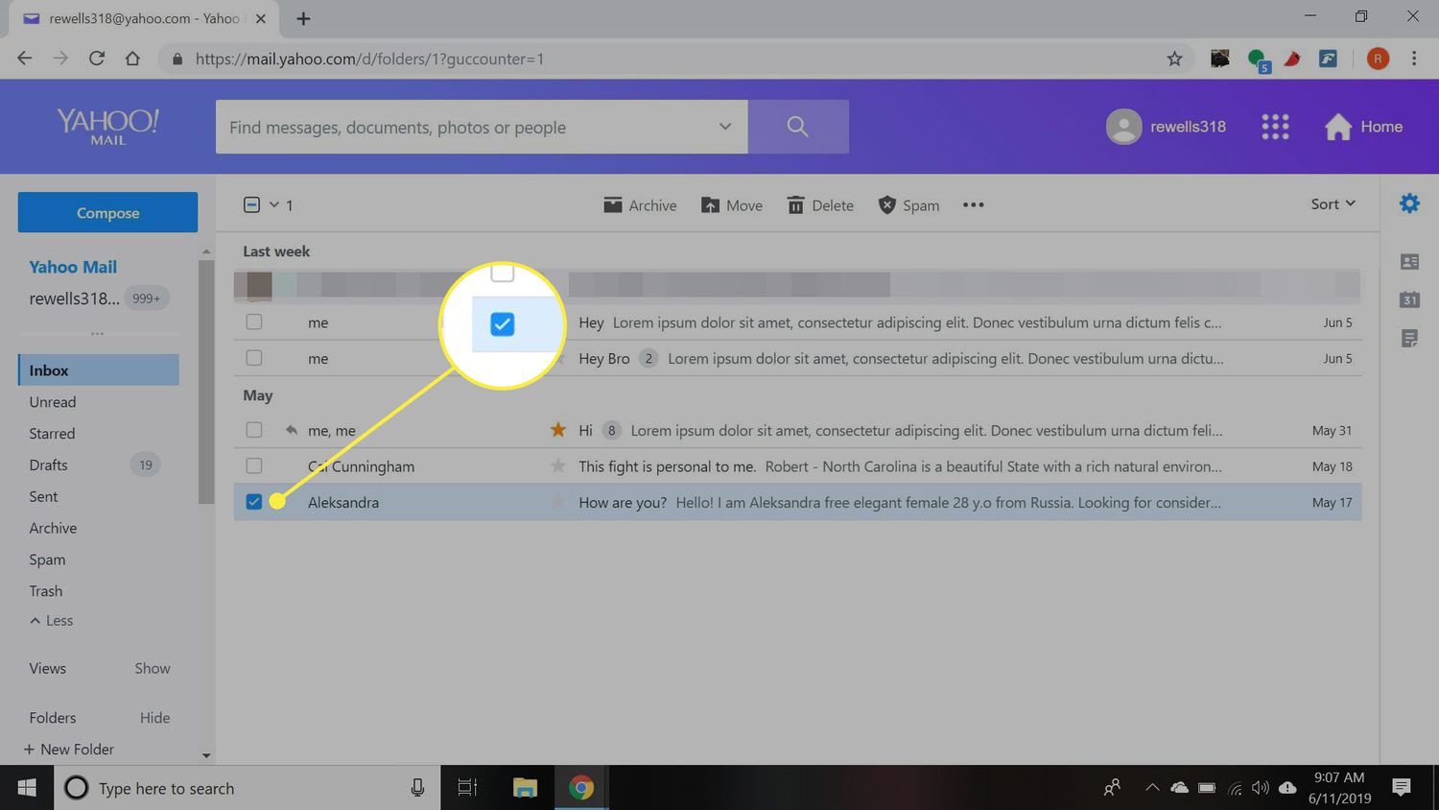The height and width of the screenshot is (810, 1439).
Task: Open the Archive folder in the sidebar
Action: 53,529
